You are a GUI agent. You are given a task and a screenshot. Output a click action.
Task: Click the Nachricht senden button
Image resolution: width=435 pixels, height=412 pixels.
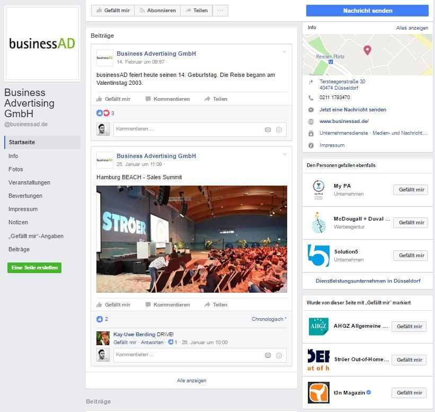(367, 11)
